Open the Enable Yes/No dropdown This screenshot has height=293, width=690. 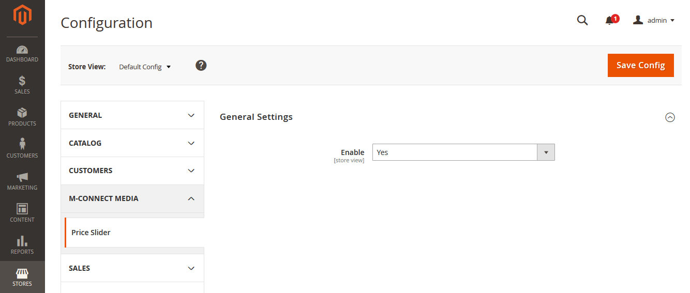[x=463, y=152]
